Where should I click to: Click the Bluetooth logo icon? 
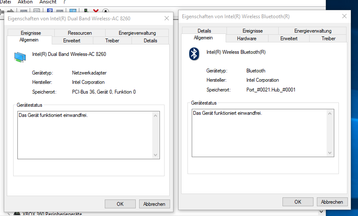tap(194, 54)
